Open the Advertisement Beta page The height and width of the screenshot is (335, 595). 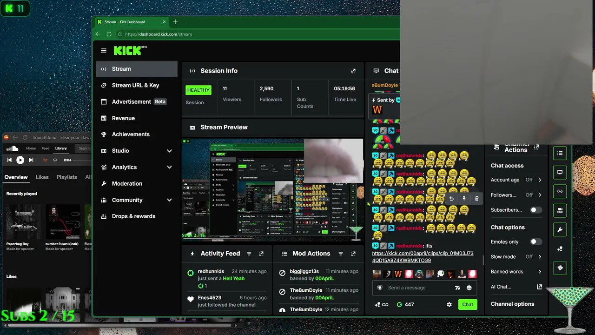pyautogui.click(x=137, y=101)
